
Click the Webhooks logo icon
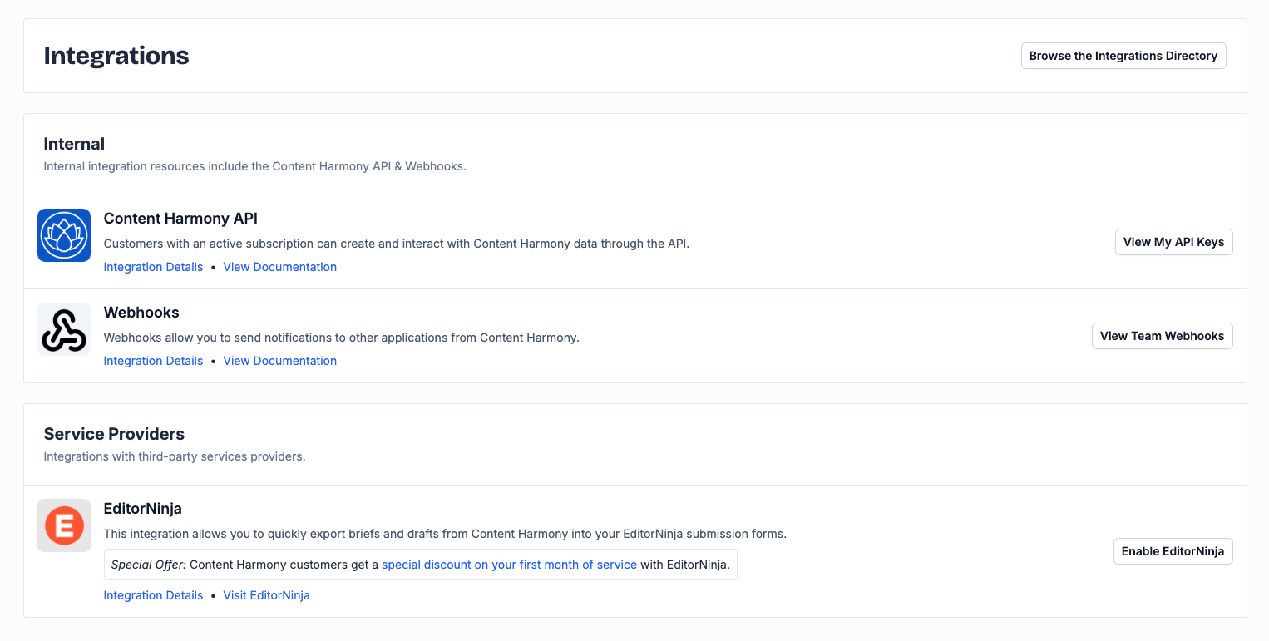coord(64,329)
